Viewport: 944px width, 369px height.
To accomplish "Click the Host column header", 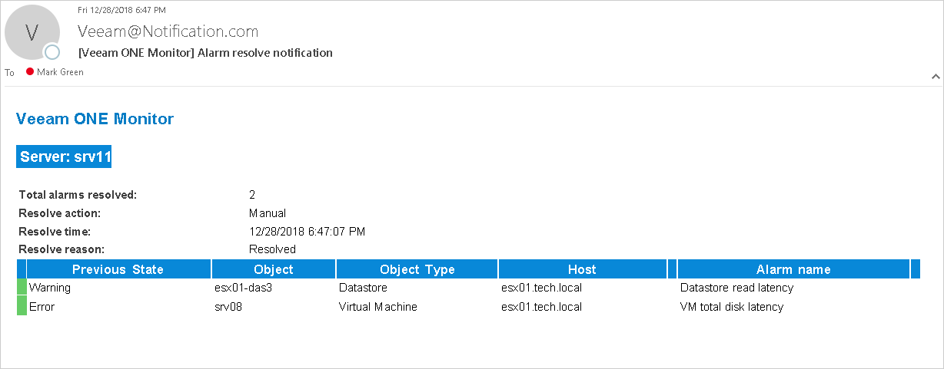I will pyautogui.click(x=582, y=269).
